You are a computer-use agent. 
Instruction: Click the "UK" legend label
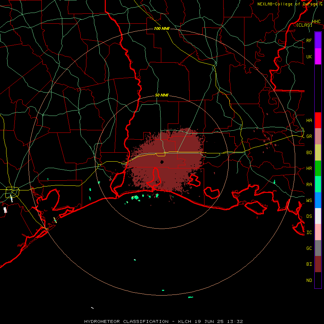[x=309, y=57]
